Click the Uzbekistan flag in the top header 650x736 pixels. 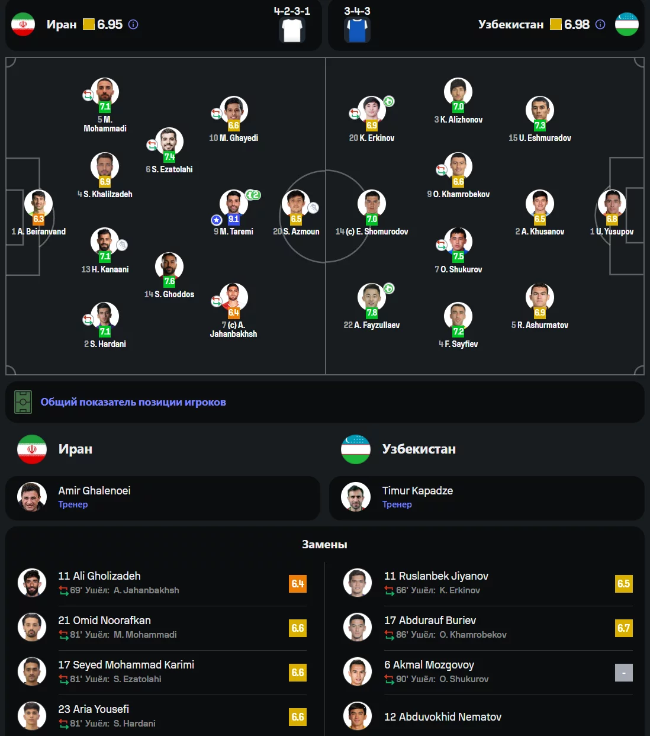[626, 24]
